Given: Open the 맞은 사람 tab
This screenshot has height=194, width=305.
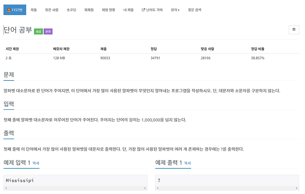Looking at the screenshot, I should click(52, 10).
